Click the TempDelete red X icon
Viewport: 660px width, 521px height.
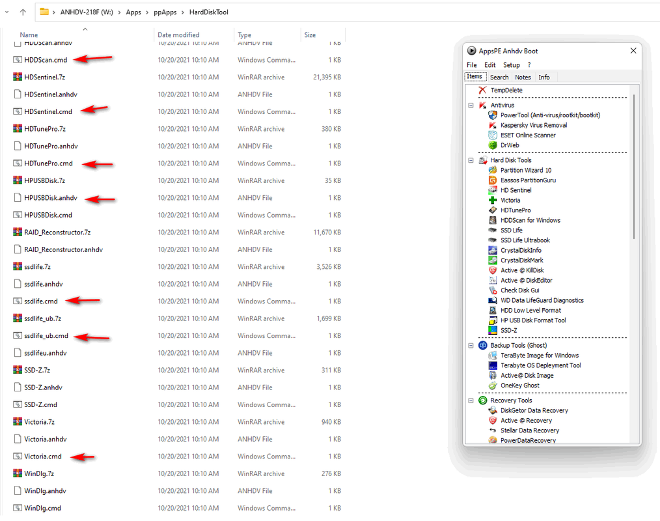tap(482, 90)
